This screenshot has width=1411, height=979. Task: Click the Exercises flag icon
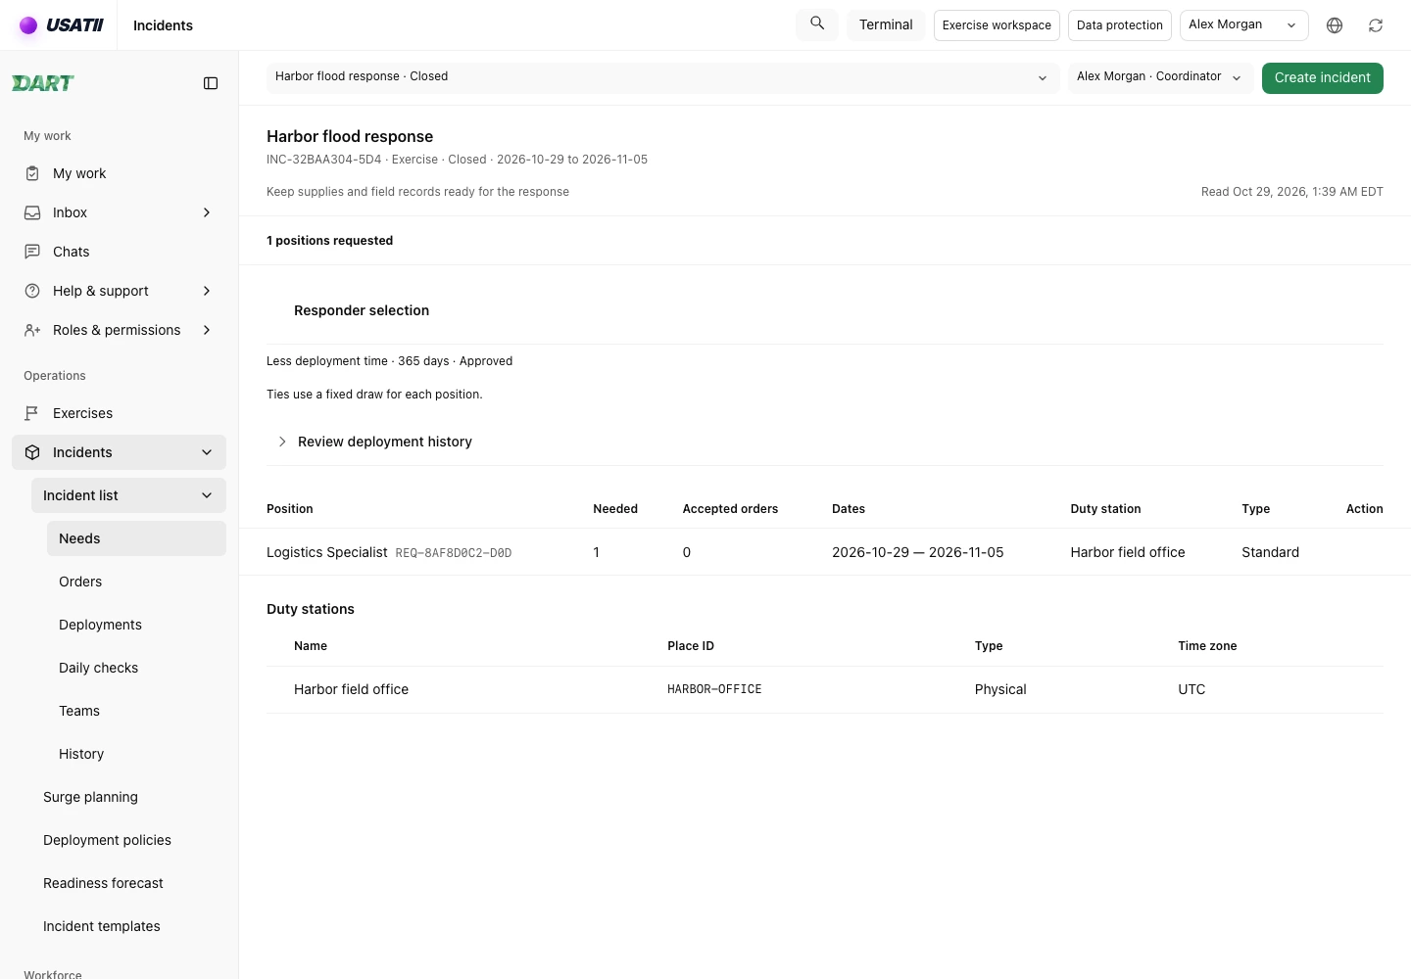[x=32, y=413]
